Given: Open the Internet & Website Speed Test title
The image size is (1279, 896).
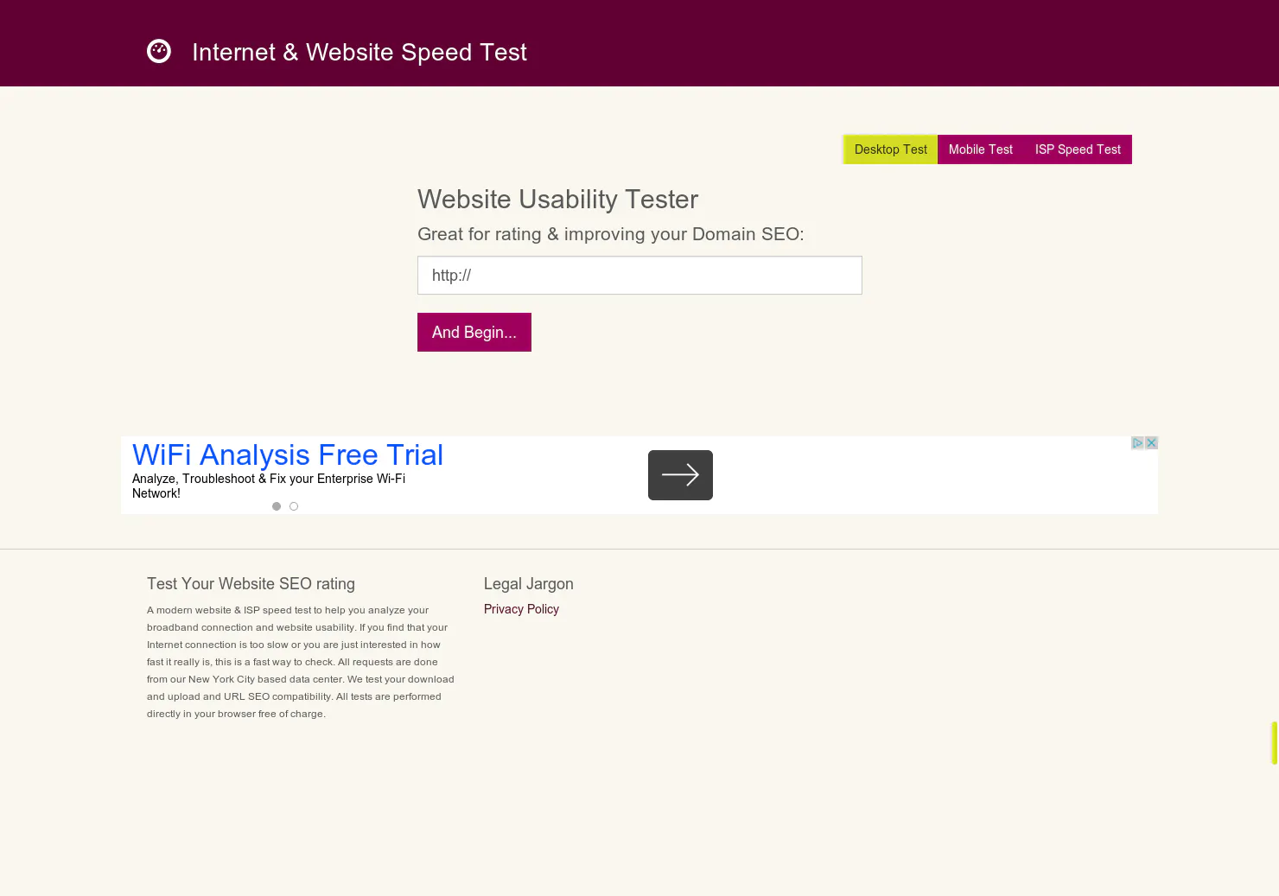Looking at the screenshot, I should click(360, 52).
